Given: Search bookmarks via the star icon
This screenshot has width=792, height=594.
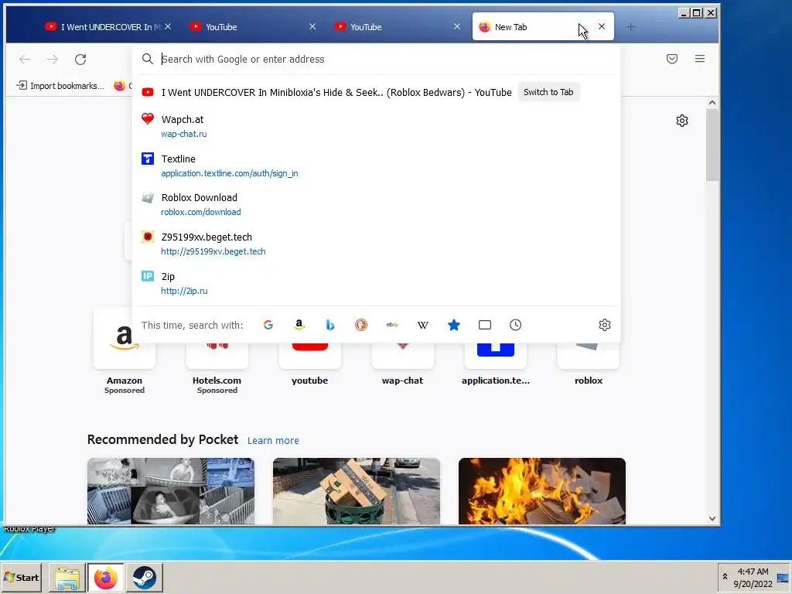Looking at the screenshot, I should [453, 325].
